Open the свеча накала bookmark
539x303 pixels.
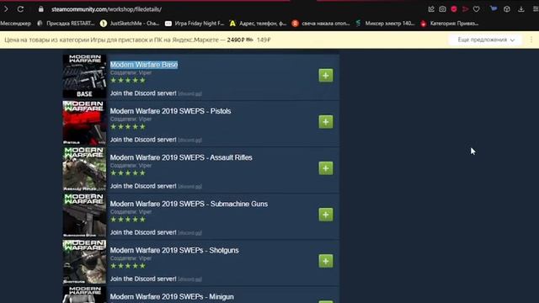click(x=321, y=24)
